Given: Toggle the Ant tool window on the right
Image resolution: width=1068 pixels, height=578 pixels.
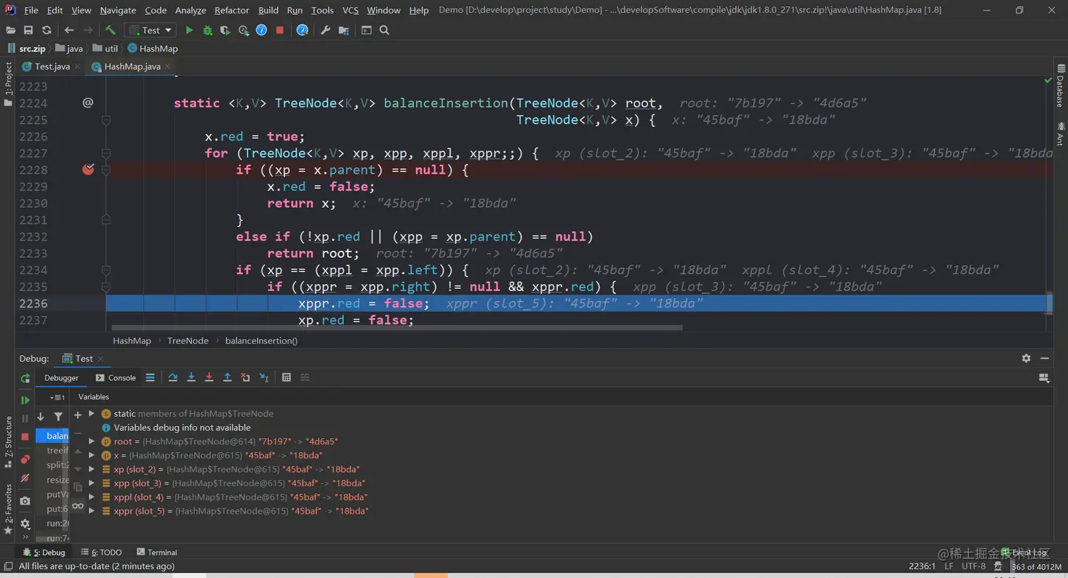Looking at the screenshot, I should (x=1060, y=134).
